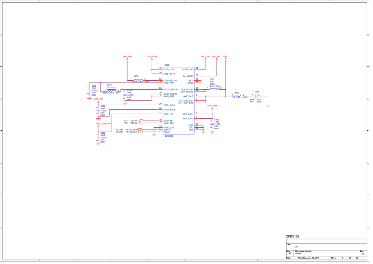Click the VOUT_BOOST pin label
The width and height of the screenshot is (373, 264).
[x=171, y=90]
